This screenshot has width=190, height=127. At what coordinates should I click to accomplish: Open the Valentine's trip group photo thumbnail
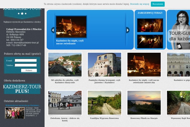(15, 113)
